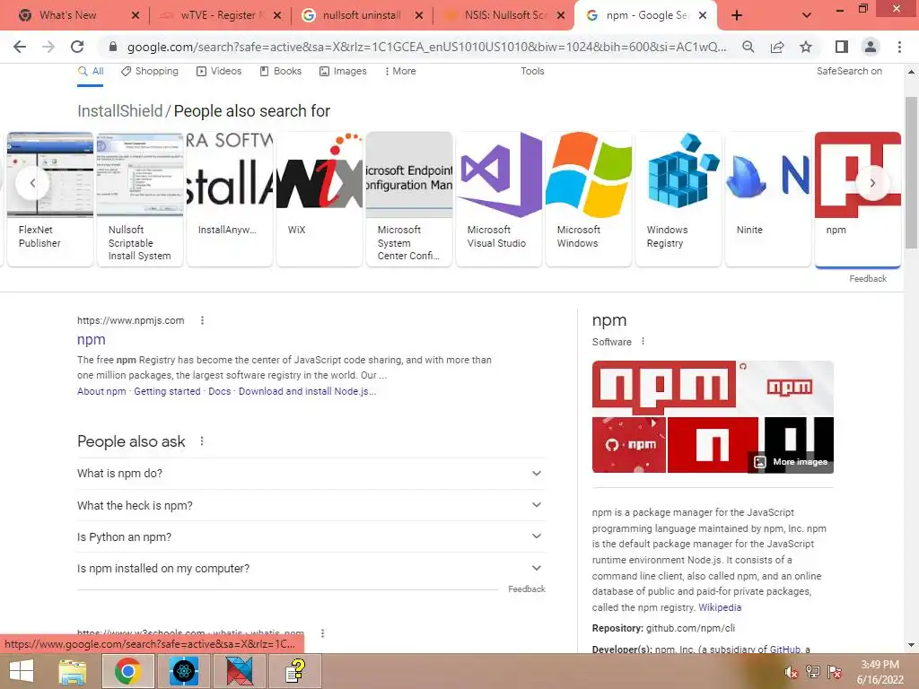Open Chrome's three-dot menu
The width and height of the screenshot is (919, 689).
click(x=899, y=47)
